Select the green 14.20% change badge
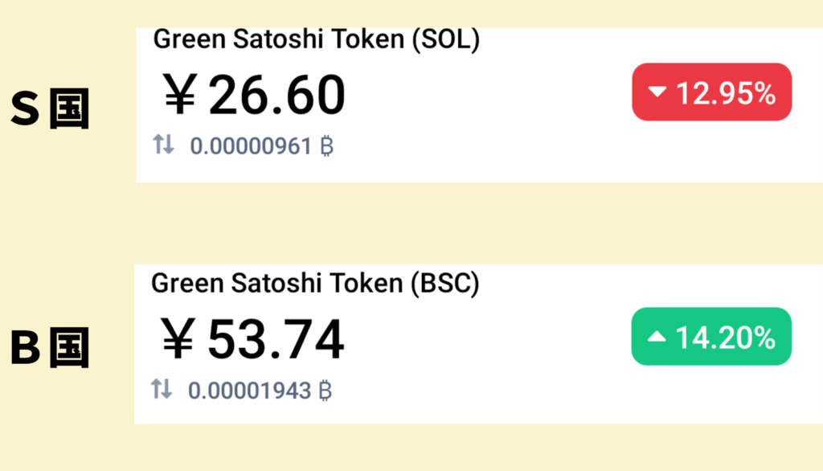The width and height of the screenshot is (823, 471). click(x=711, y=337)
